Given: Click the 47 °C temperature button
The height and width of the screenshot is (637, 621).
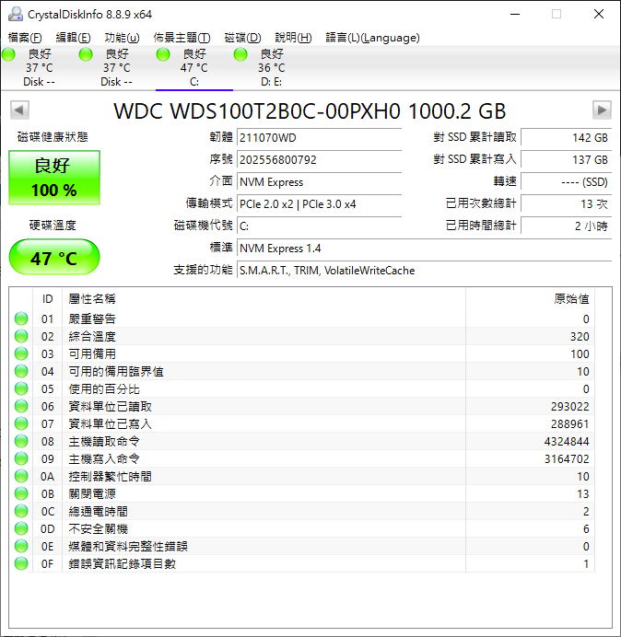Looking at the screenshot, I should point(54,257).
